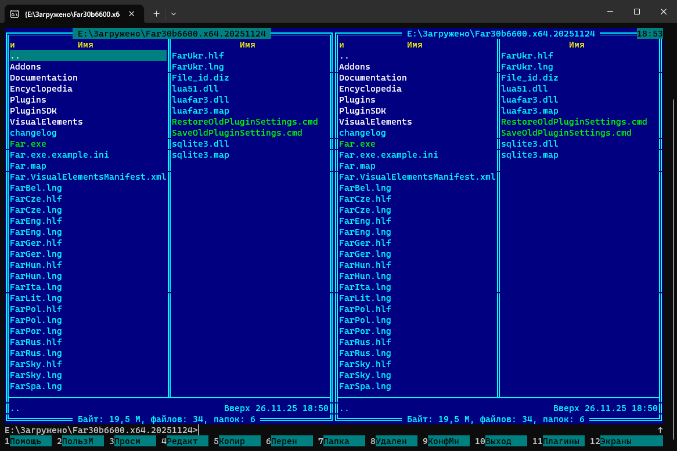Click the up arrow at command line end
Viewport: 677px width, 451px height.
[660, 430]
